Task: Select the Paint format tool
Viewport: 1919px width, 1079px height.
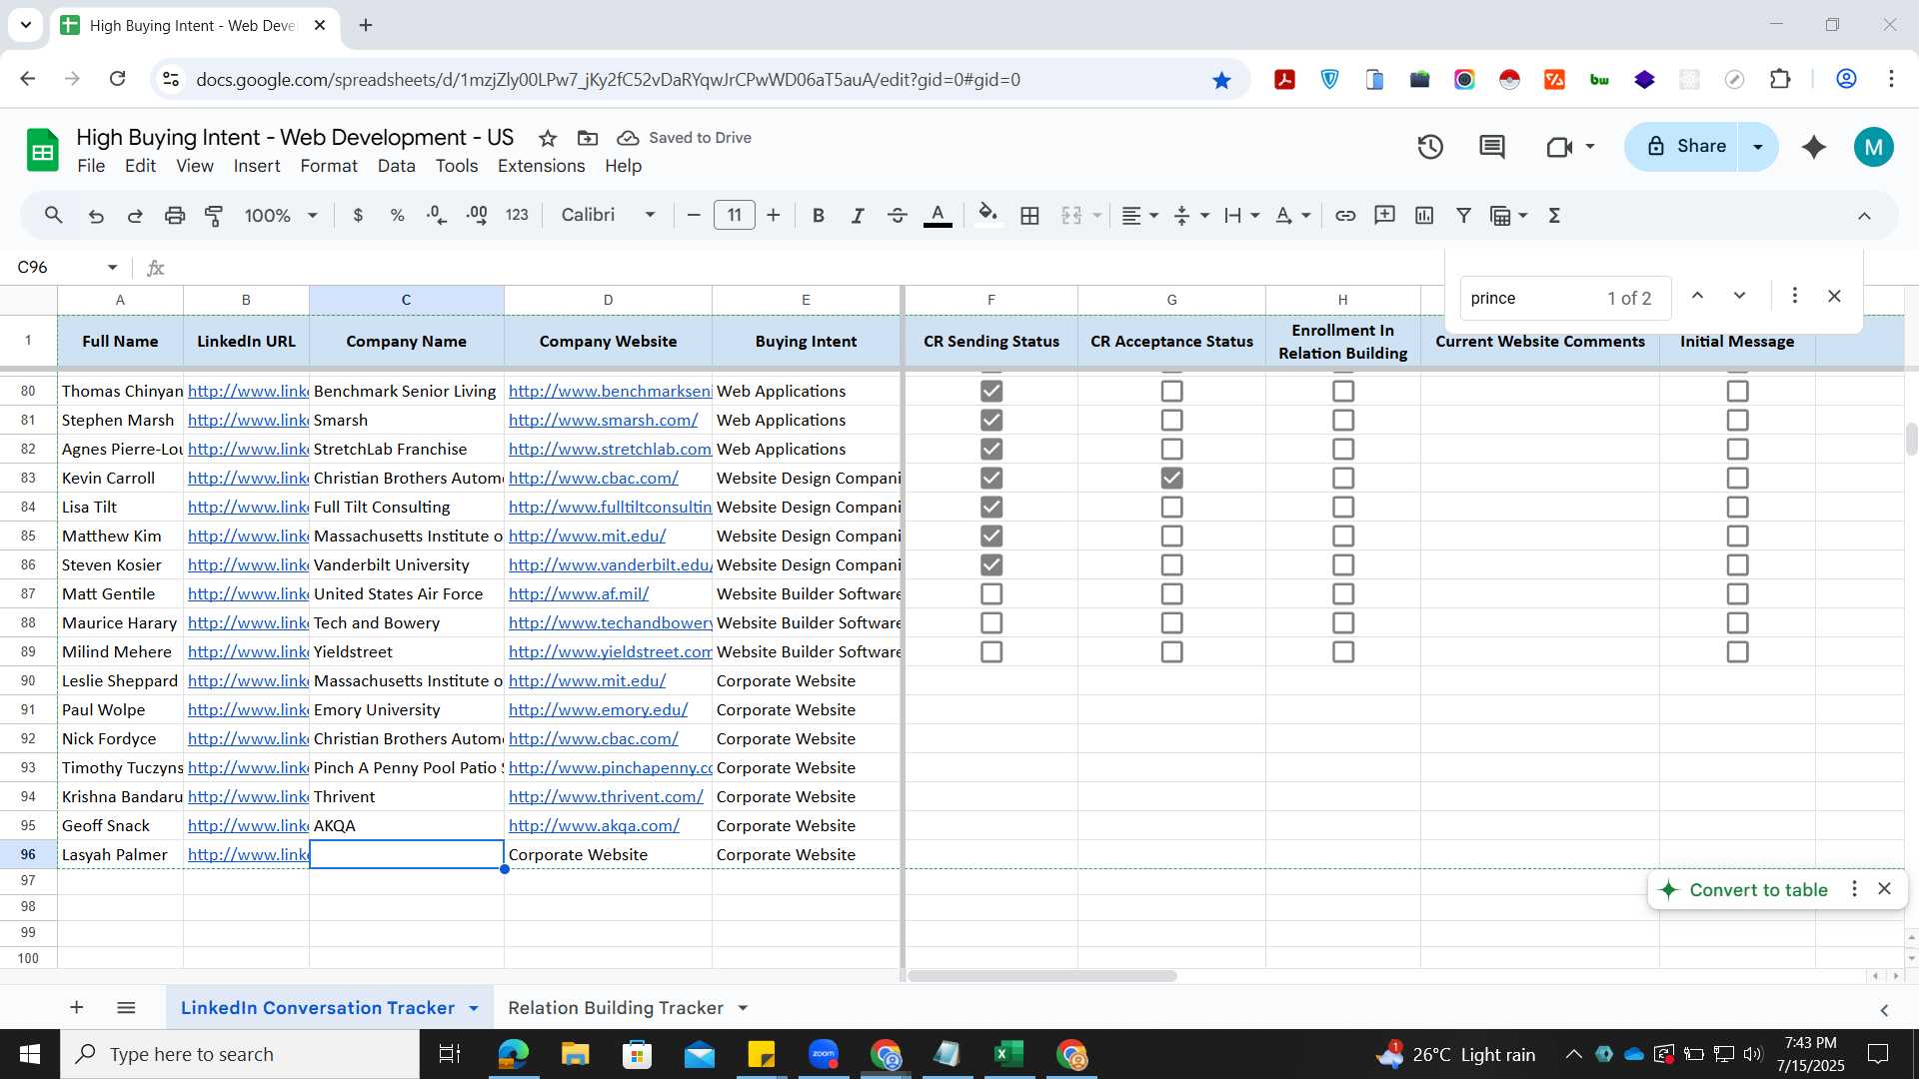Action: (x=214, y=216)
